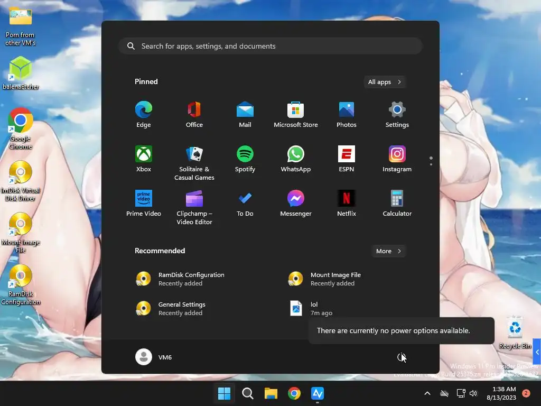Open Clipchamp Video Editor
This screenshot has width=541, height=406.
coord(194,207)
